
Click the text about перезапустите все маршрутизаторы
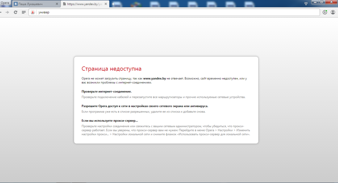(x=164, y=97)
